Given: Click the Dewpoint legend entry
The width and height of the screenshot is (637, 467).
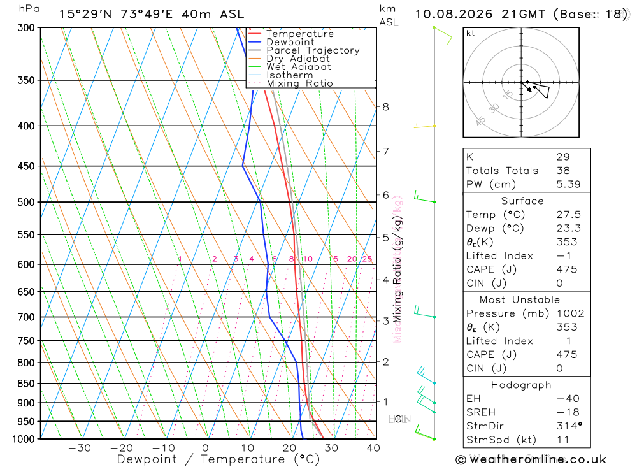Looking at the screenshot, I should [x=290, y=42].
